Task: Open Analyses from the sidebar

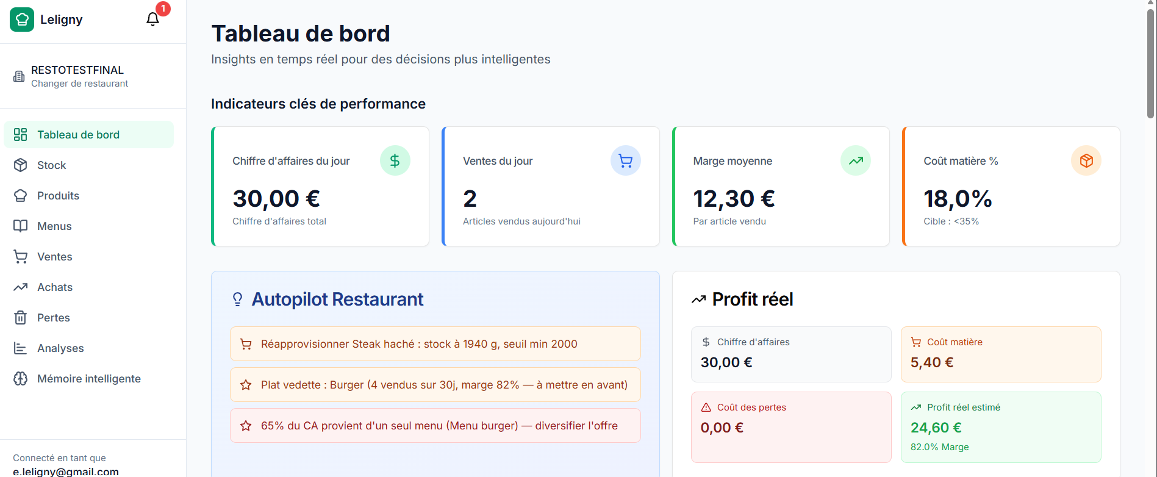Action: 60,348
